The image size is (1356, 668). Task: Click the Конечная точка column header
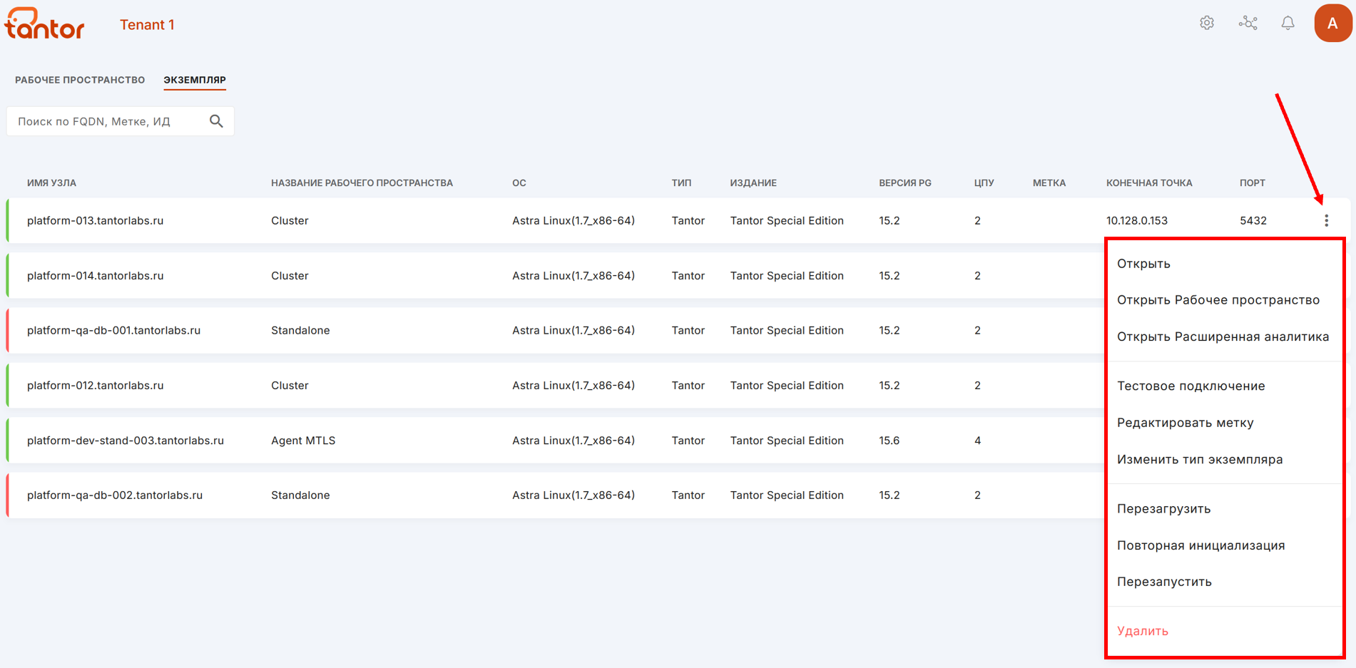pyautogui.click(x=1149, y=183)
